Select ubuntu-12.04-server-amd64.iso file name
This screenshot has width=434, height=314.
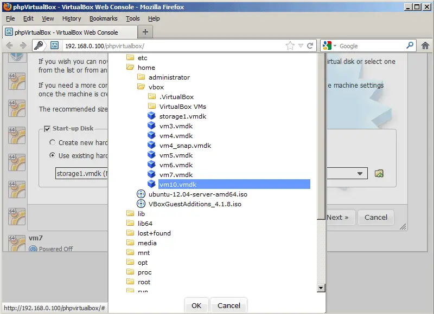[198, 194]
